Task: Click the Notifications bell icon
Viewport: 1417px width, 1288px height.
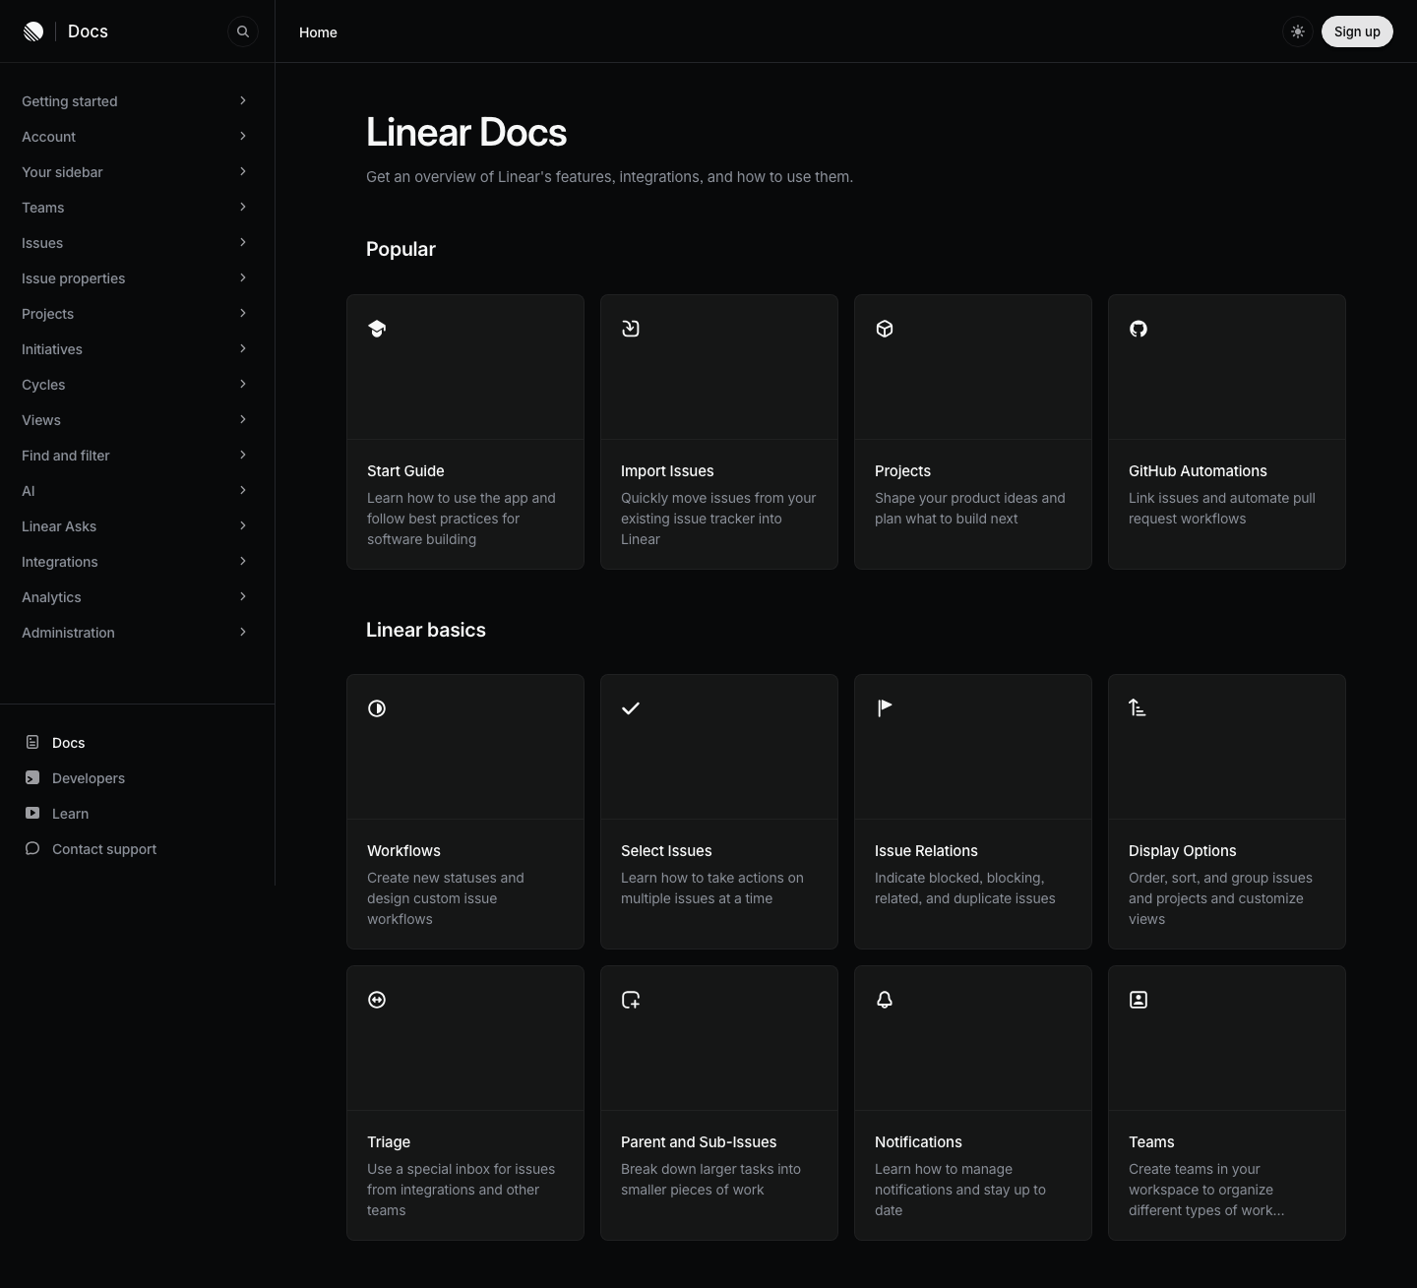Action: point(885,1000)
